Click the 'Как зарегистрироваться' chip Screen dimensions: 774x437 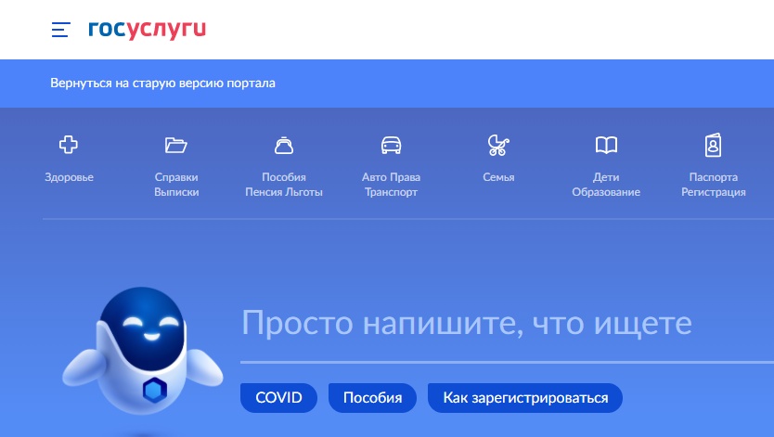[x=525, y=398]
